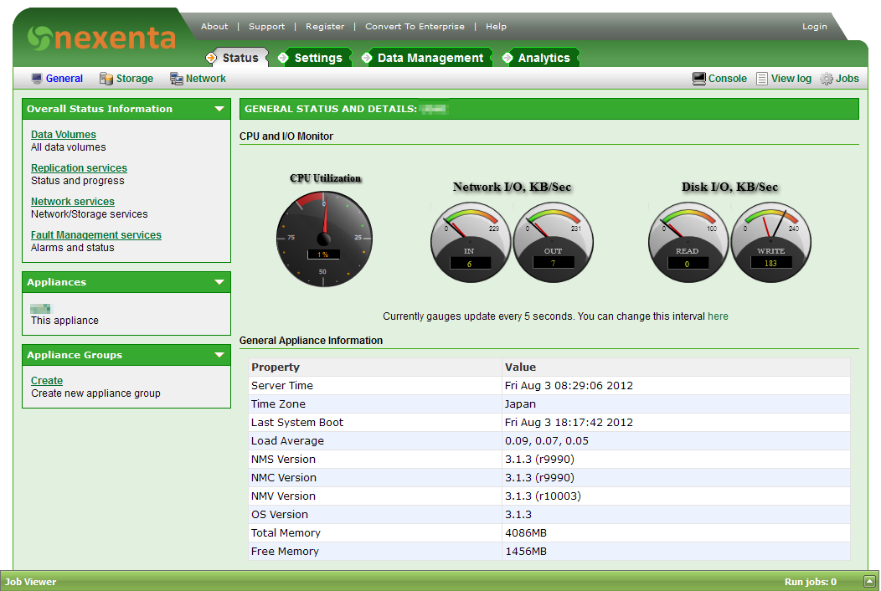
Task: Collapse the Appliances panel
Action: pyautogui.click(x=219, y=282)
